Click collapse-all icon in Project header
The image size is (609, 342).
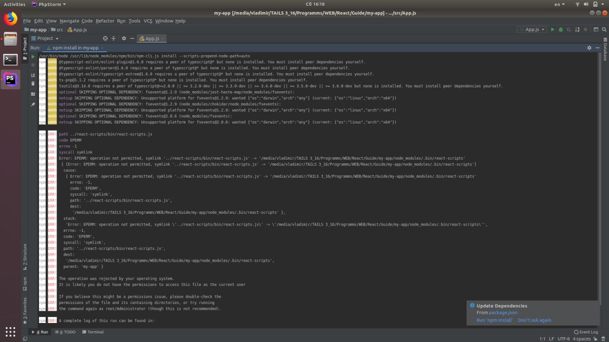(114, 38)
